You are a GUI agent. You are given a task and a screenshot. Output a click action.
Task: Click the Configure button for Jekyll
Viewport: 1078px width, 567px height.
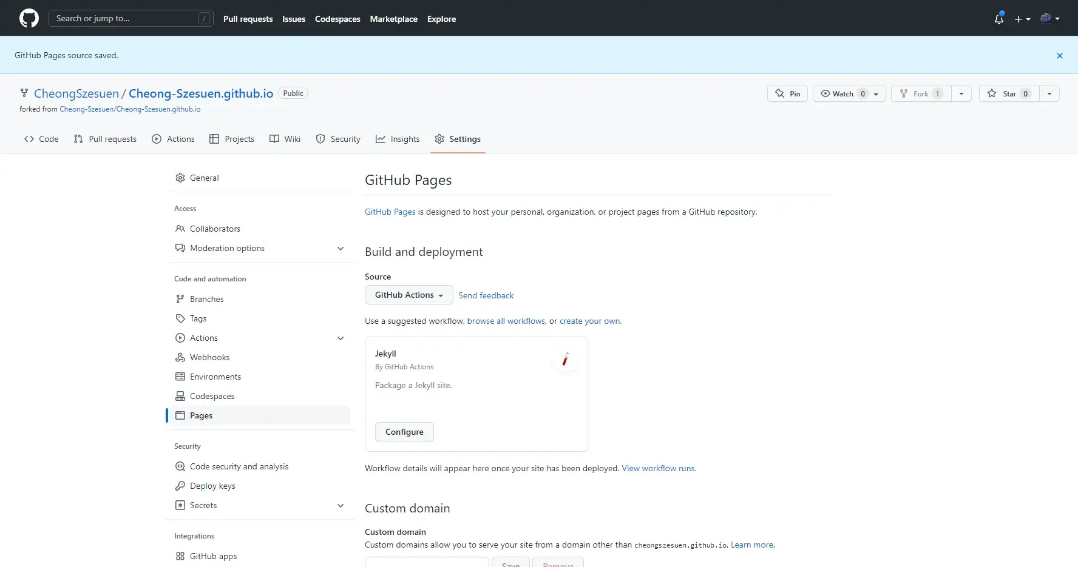click(x=404, y=432)
